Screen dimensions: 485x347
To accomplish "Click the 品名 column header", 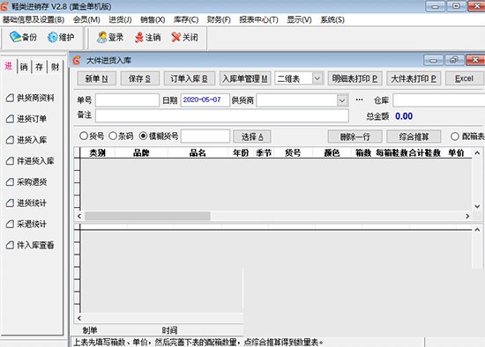I will (198, 152).
